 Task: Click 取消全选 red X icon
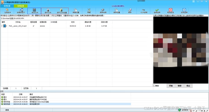tap(171, 10)
